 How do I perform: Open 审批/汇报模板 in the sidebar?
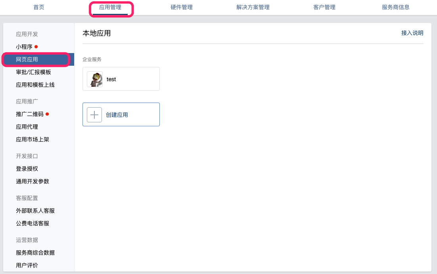click(33, 72)
